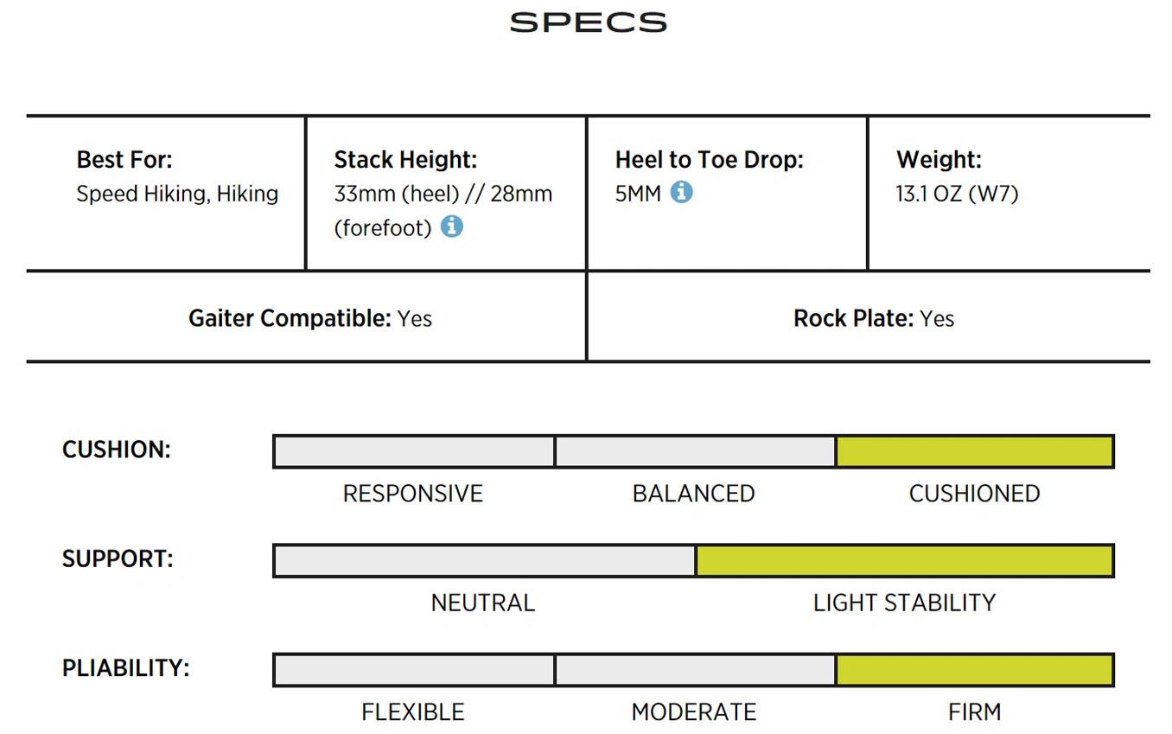Click the SUPPORT: row label

pos(118,558)
